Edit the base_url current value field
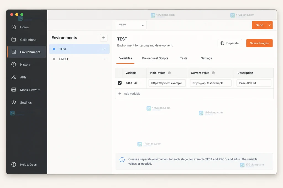The width and height of the screenshot is (283, 188). coord(211,83)
